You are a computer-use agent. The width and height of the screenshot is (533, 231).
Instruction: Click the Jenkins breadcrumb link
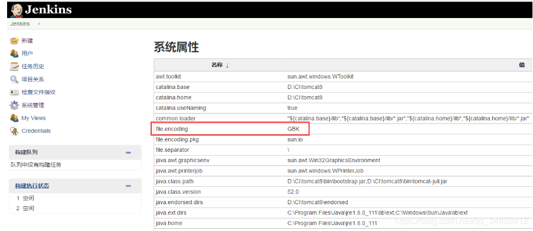(20, 24)
